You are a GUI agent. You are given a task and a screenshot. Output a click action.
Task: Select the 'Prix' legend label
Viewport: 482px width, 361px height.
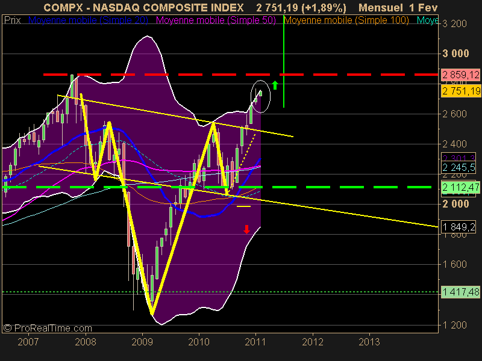(x=12, y=20)
